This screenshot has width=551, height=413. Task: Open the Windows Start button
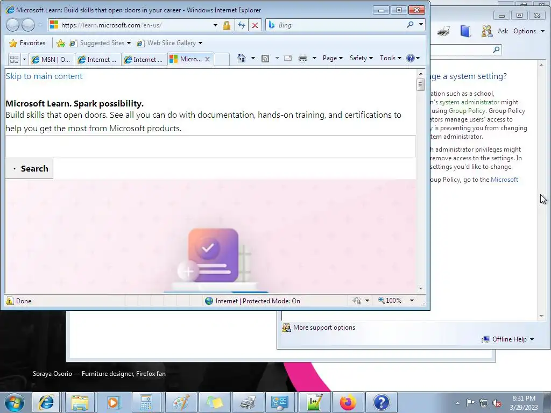click(x=15, y=402)
